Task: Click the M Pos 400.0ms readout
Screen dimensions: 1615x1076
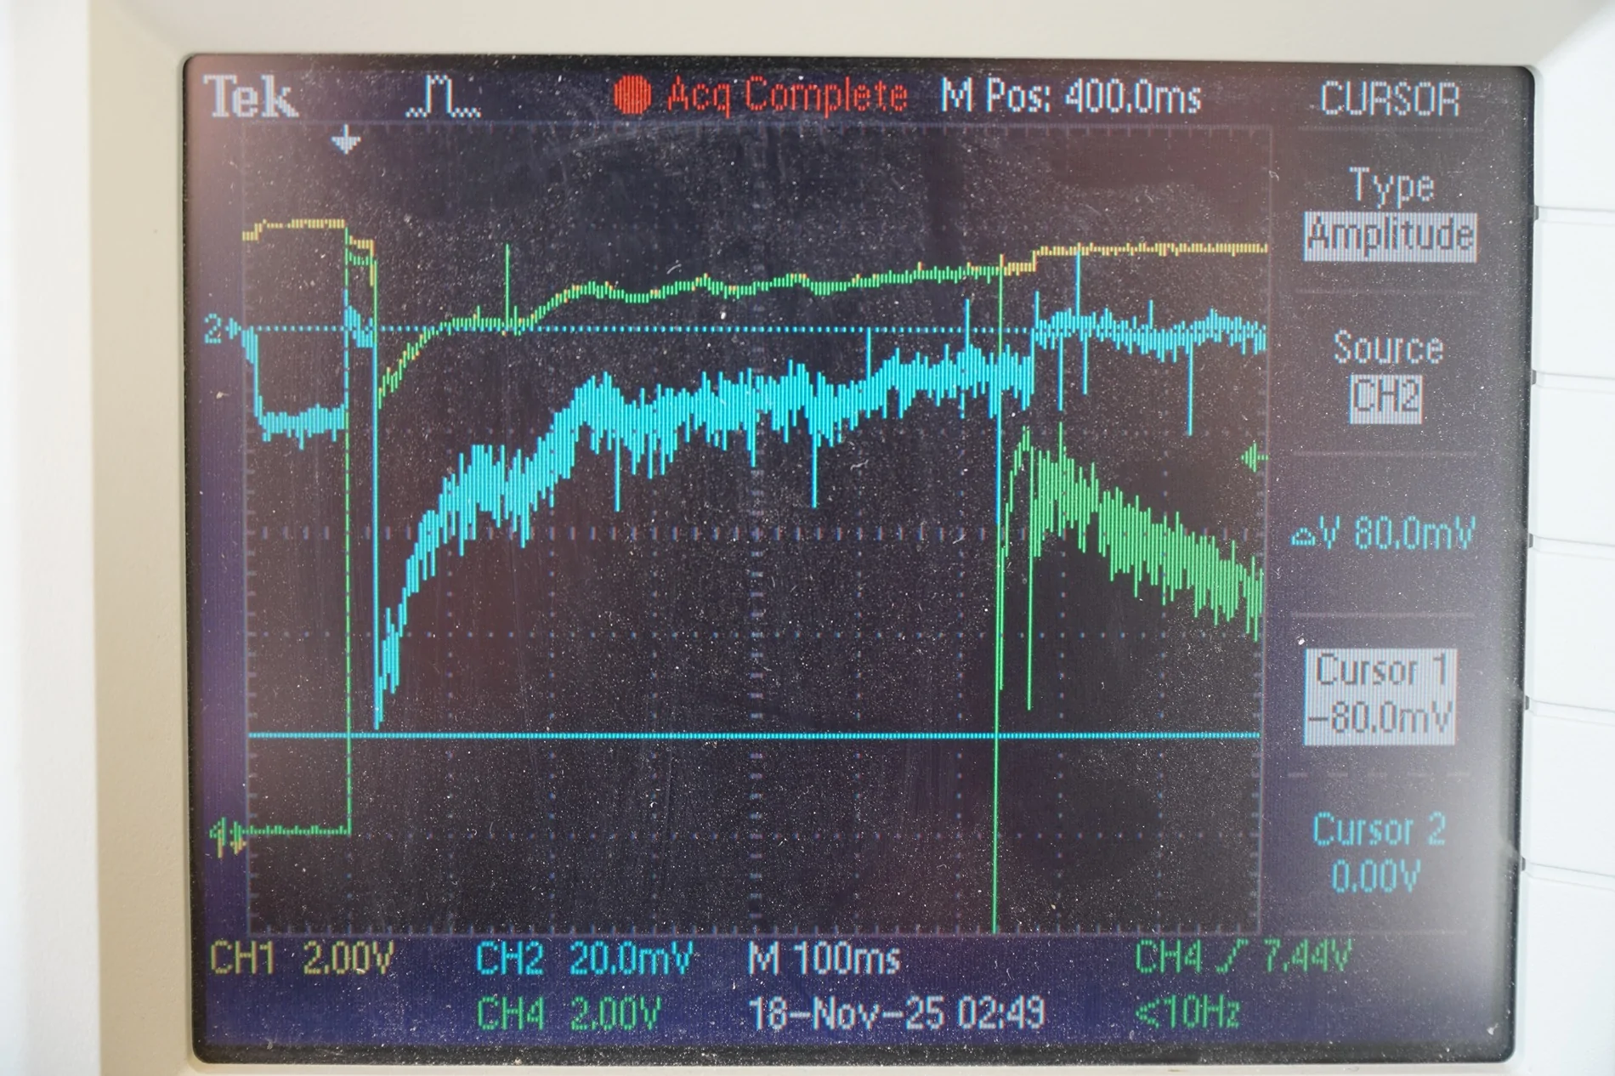Action: (x=1071, y=97)
